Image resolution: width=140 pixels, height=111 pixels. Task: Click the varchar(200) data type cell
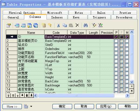[77, 53]
